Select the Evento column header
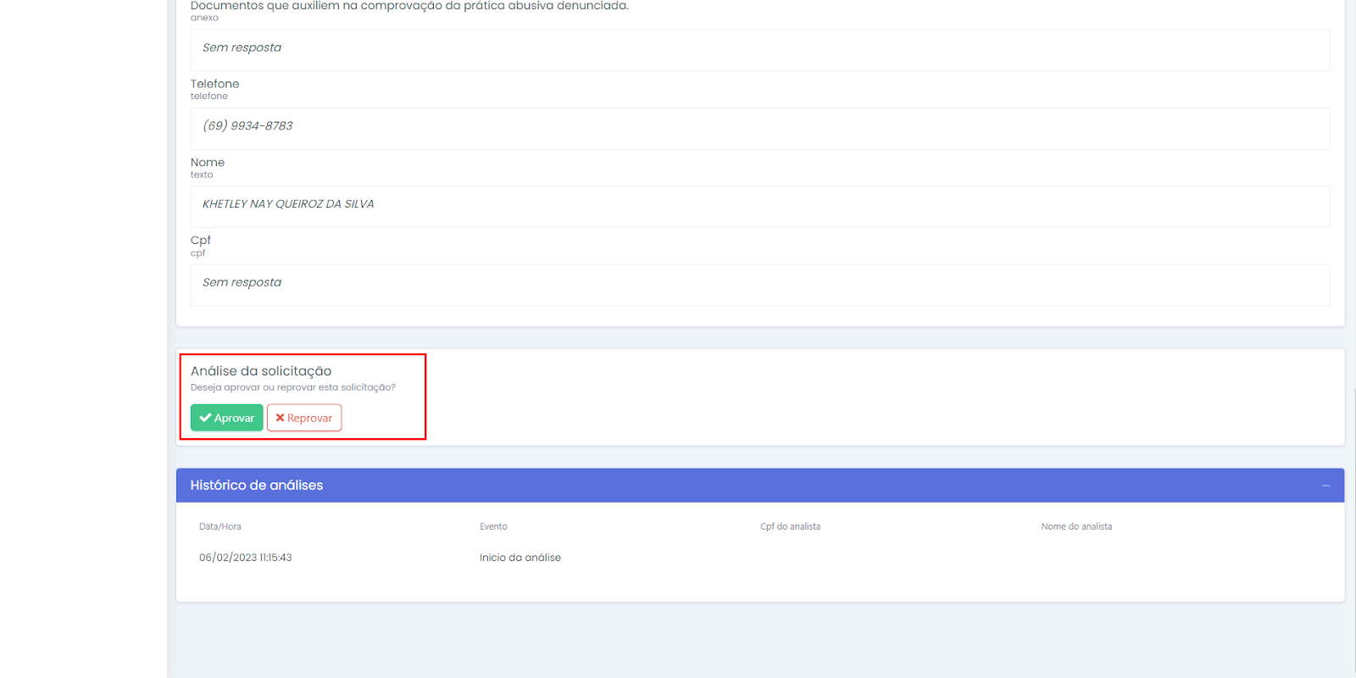Image resolution: width=1356 pixels, height=678 pixels. point(493,526)
